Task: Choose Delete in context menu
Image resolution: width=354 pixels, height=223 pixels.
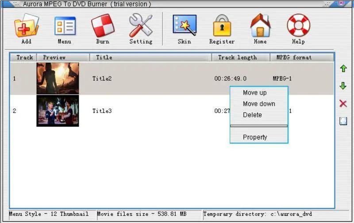Action: point(252,115)
